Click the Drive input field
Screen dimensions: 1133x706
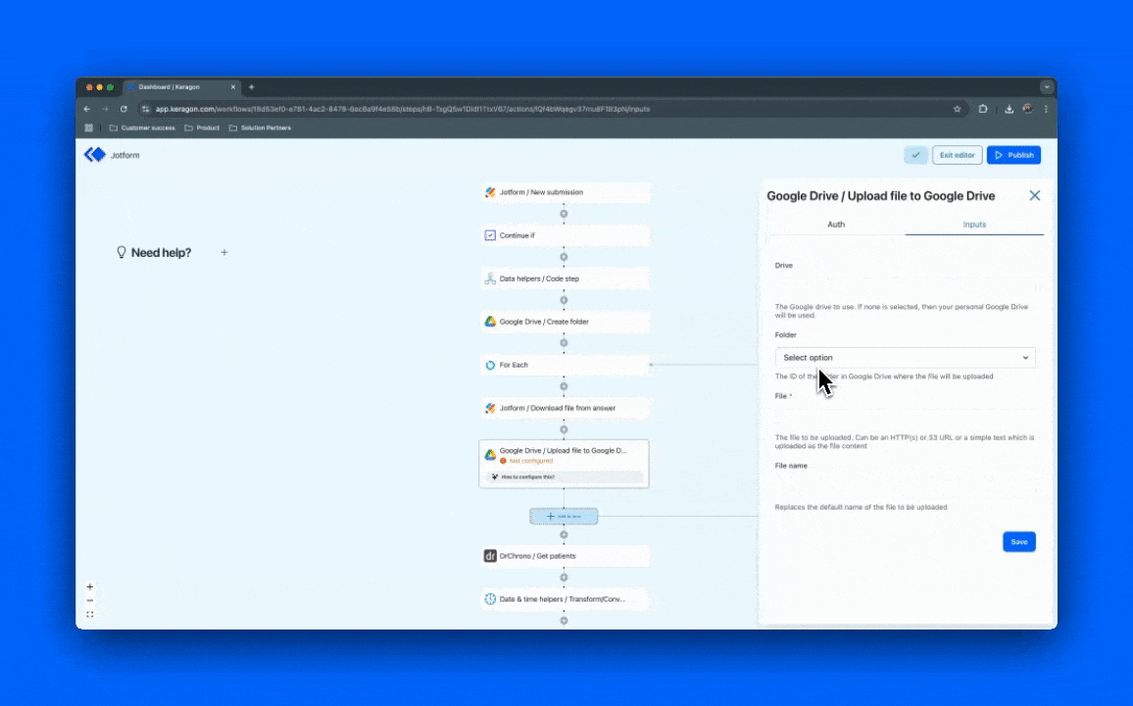coord(905,287)
